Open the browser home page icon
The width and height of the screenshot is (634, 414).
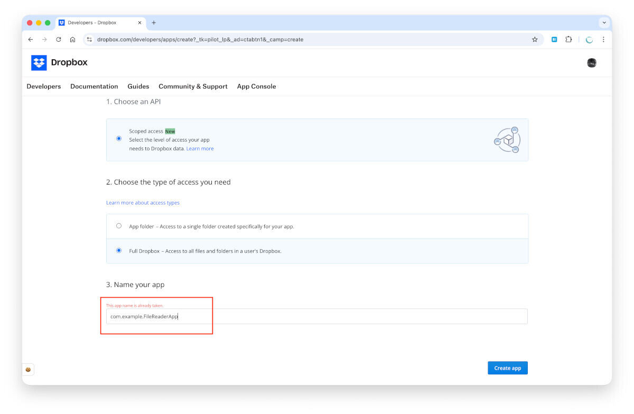pos(72,40)
